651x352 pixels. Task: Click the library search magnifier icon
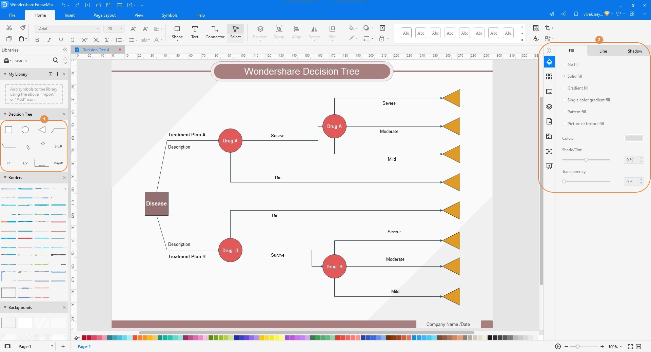coord(56,60)
